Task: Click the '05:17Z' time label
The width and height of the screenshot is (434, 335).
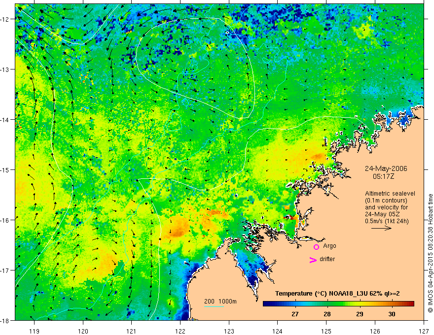Action: pyautogui.click(x=383, y=176)
